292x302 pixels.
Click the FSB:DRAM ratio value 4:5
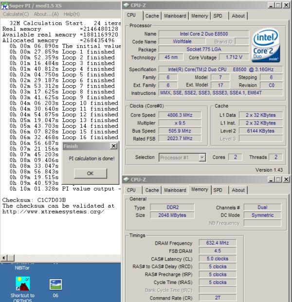(x=218, y=251)
